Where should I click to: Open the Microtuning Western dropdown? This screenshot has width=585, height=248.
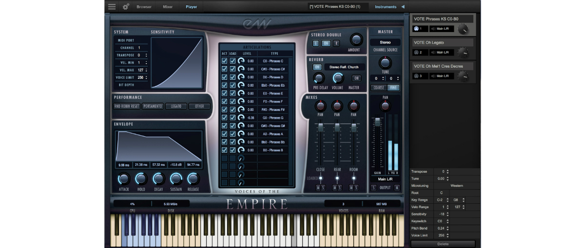pyautogui.click(x=456, y=186)
